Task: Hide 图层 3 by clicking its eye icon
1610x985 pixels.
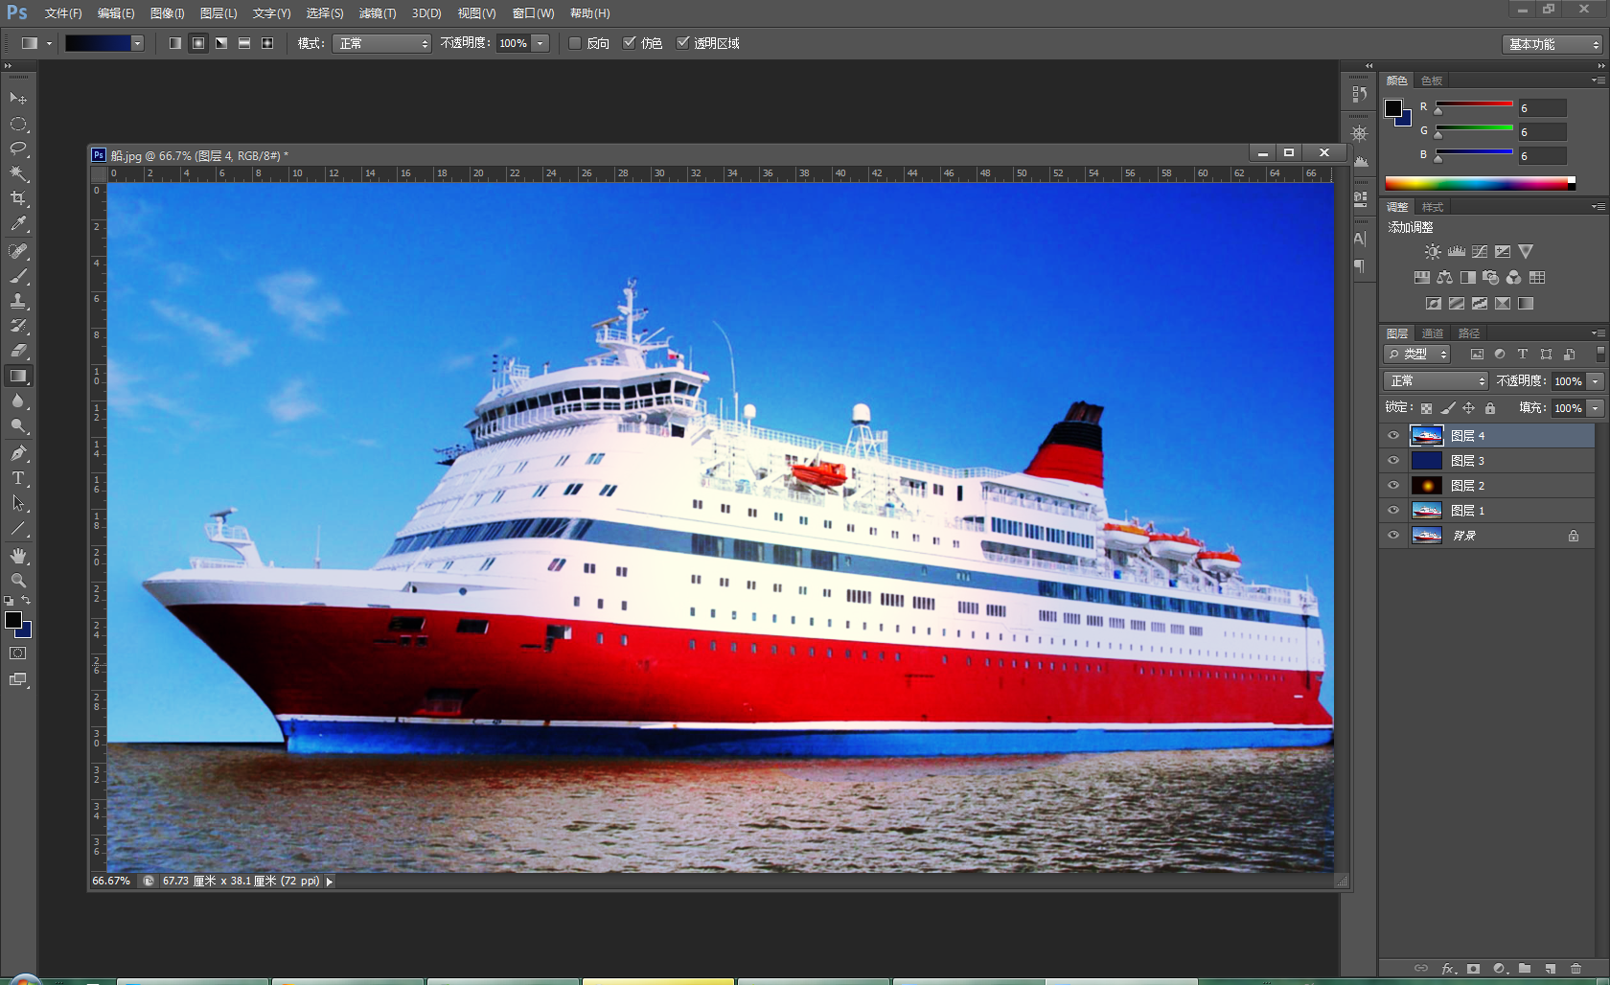Action: (1392, 460)
